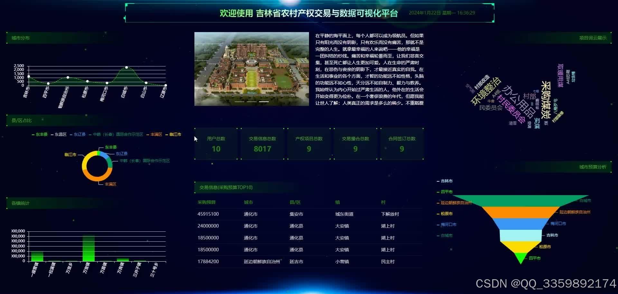Viewport: 618px width, 294px height.
Task: Click 采购煤炭 in the word cloud
Action: coord(546,100)
